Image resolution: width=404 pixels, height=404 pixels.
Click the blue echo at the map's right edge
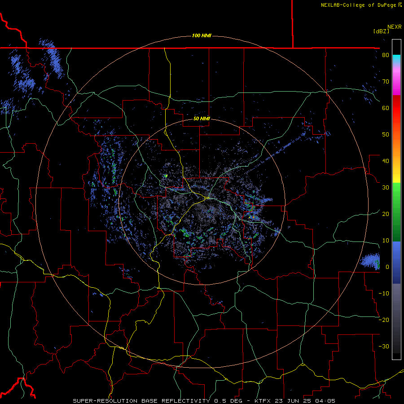click(x=370, y=261)
